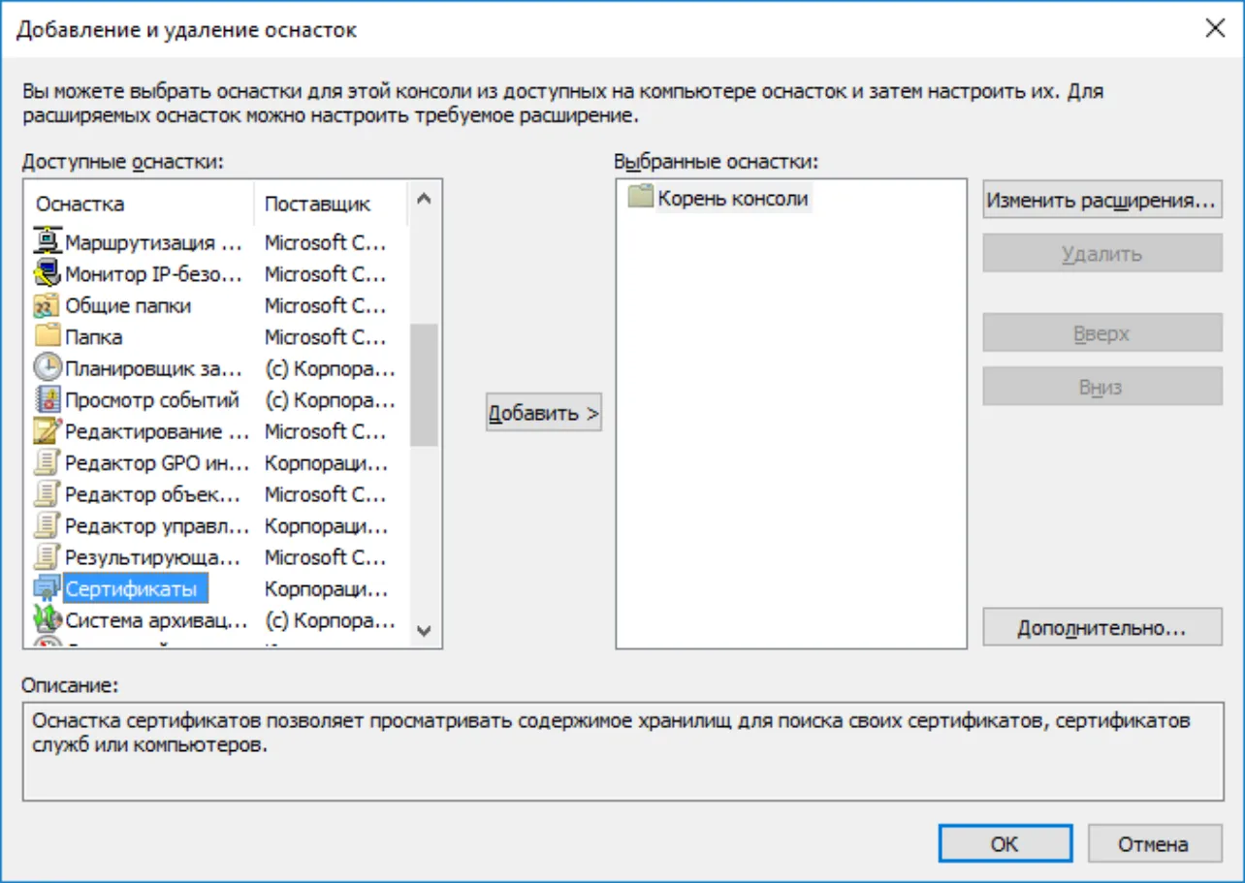The width and height of the screenshot is (1245, 883).
Task: Select the Результирующа... row text
Action: tap(152, 557)
